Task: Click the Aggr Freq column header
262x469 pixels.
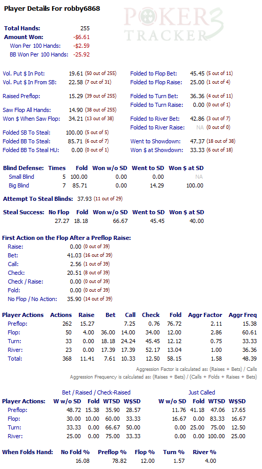Action: [243, 315]
